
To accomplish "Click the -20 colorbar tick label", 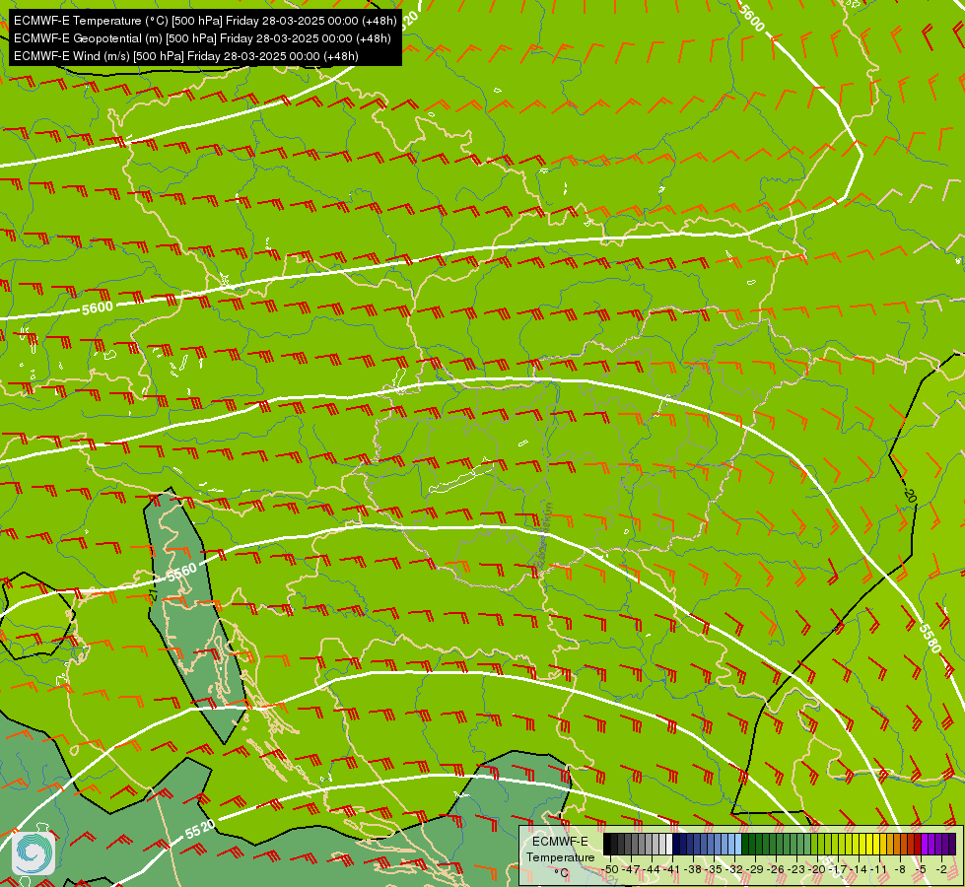I will 817,869.
